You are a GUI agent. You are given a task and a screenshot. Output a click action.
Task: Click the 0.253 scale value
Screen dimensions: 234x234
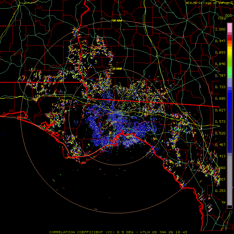pyautogui.click(x=220, y=191)
